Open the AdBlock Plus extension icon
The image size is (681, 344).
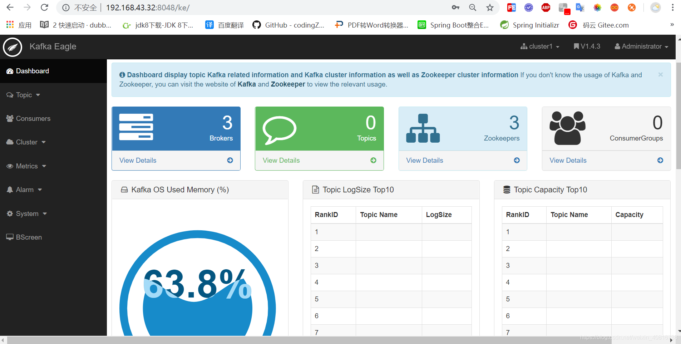(x=546, y=8)
